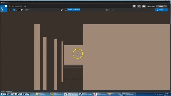
Task: Click the circular arrow icon near center
Action: click(62, 10)
